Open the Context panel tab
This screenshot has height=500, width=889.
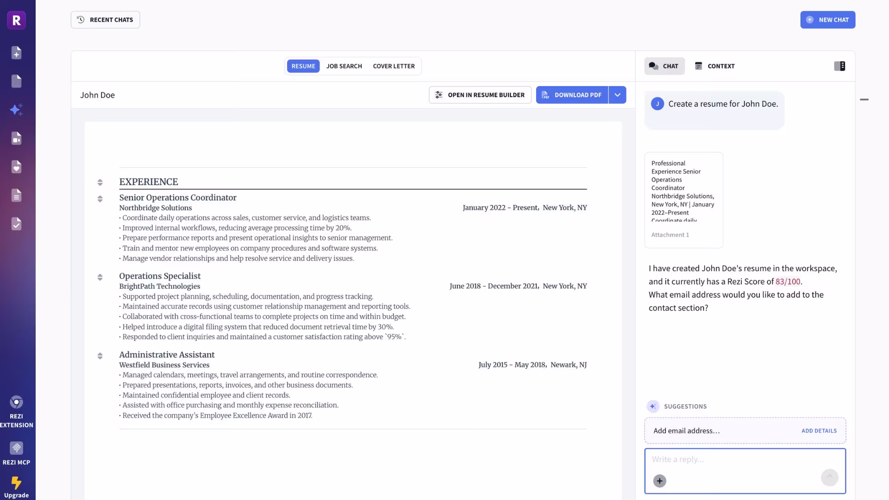(x=714, y=66)
